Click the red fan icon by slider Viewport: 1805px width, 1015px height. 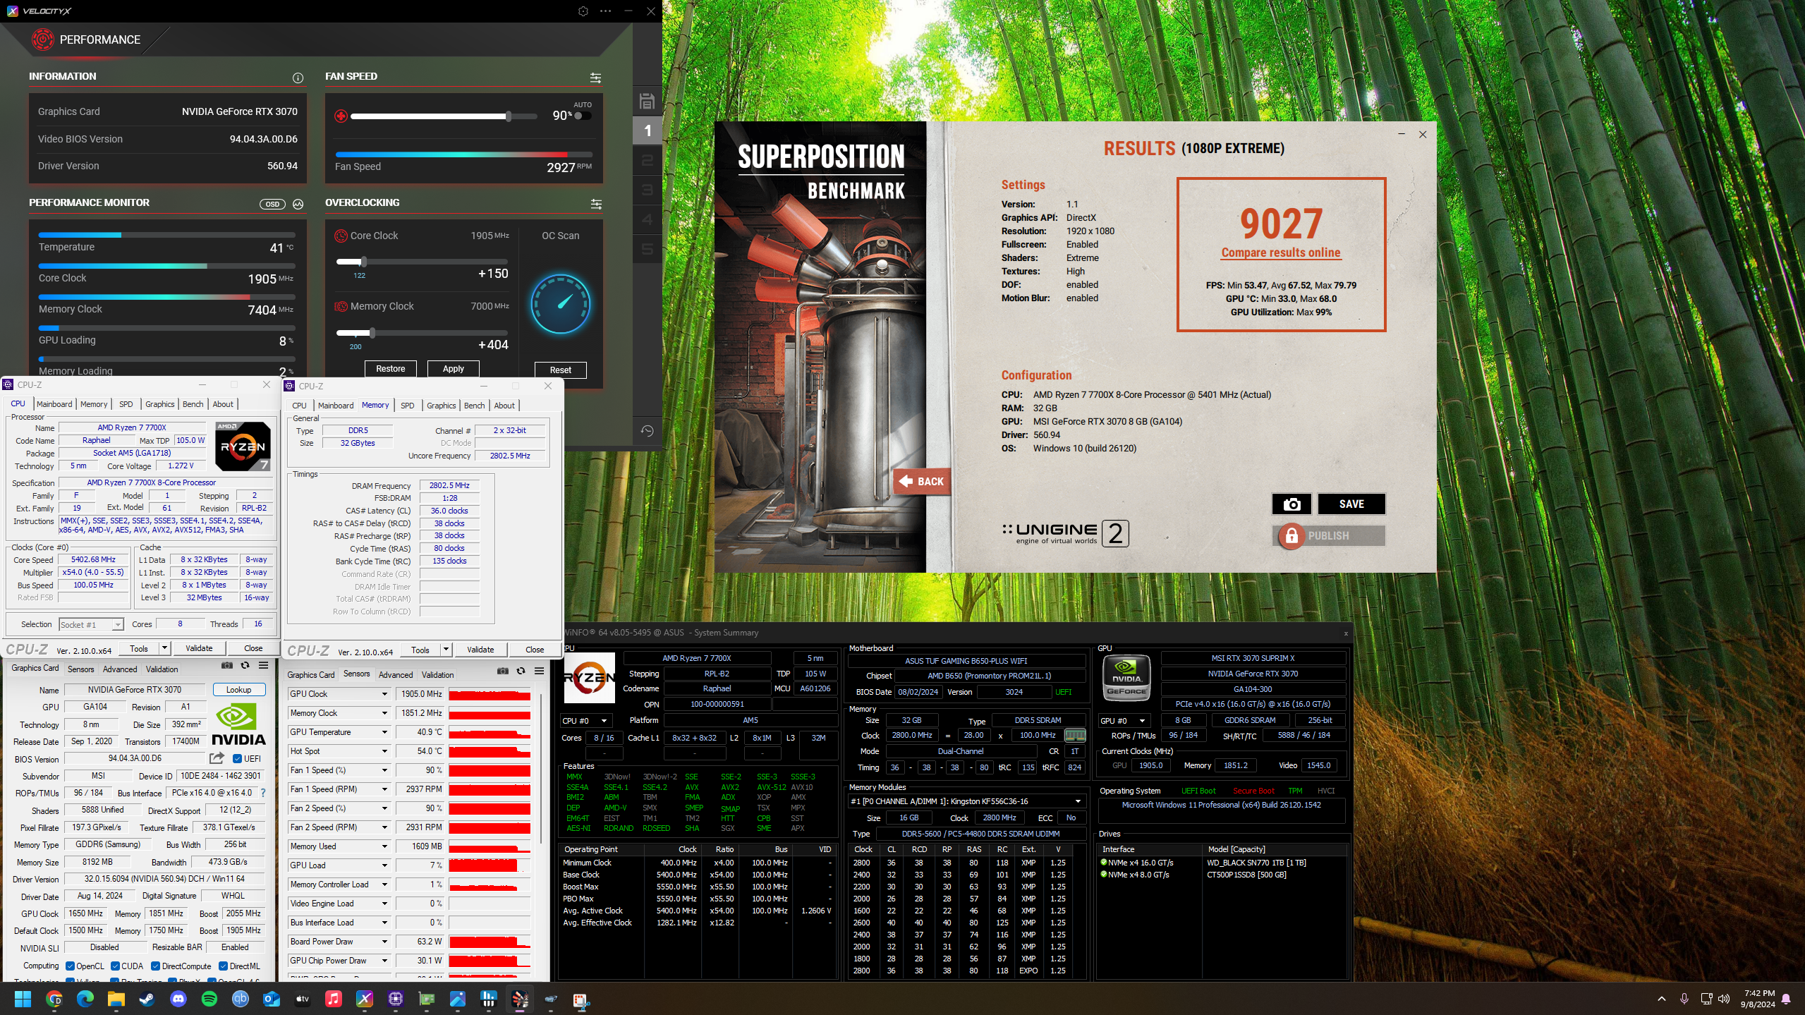point(341,116)
